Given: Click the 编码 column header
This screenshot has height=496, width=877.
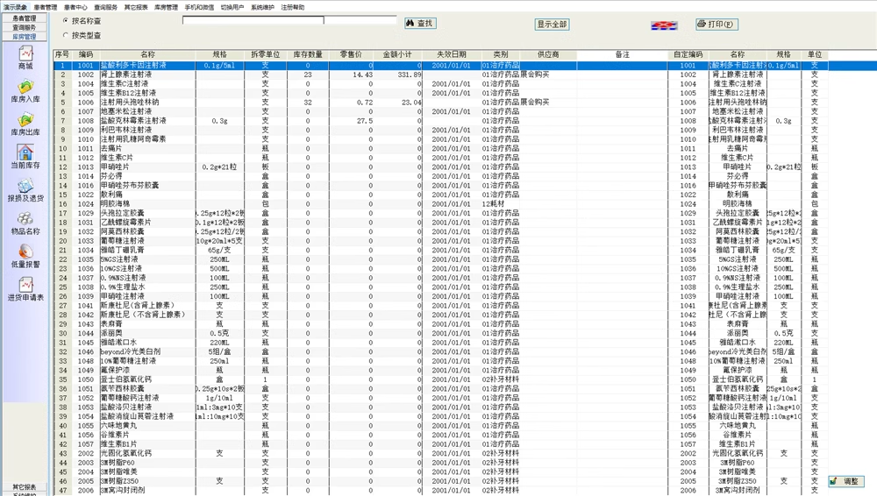Looking at the screenshot, I should point(86,55).
